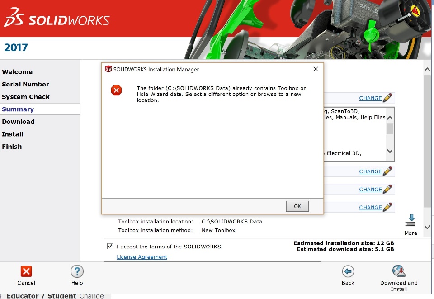
Task: Select the Finish step in the sidebar
Action: pyautogui.click(x=12, y=147)
